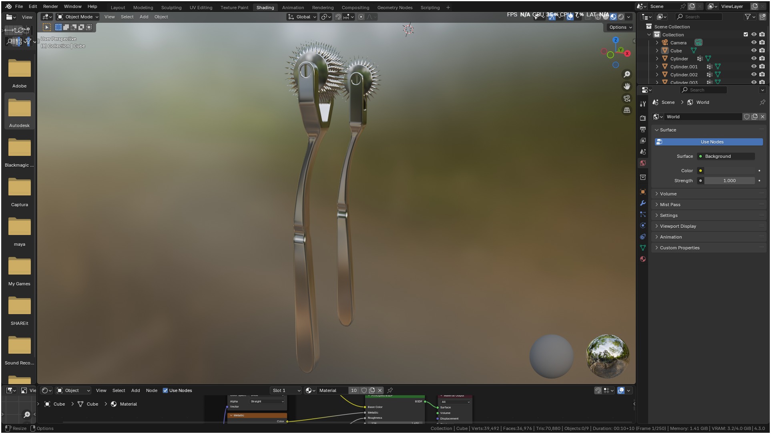Open the Modifiers wrench properties tab
The height and width of the screenshot is (434, 771).
coord(643,203)
